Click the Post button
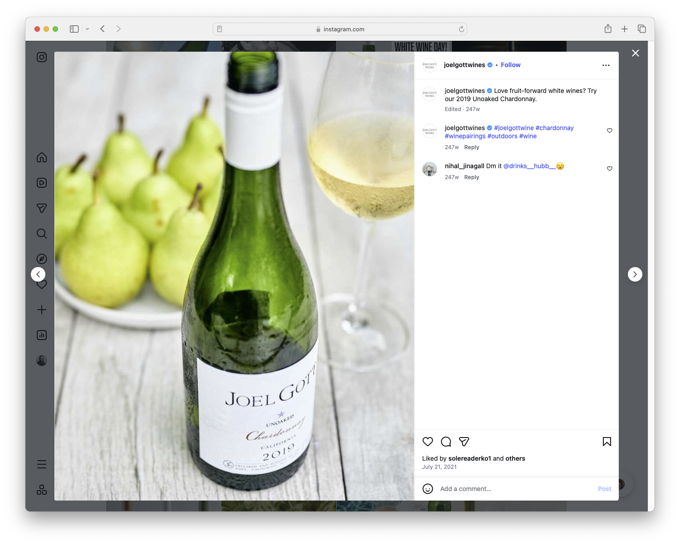Screen dimensions: 680x545 605,489
